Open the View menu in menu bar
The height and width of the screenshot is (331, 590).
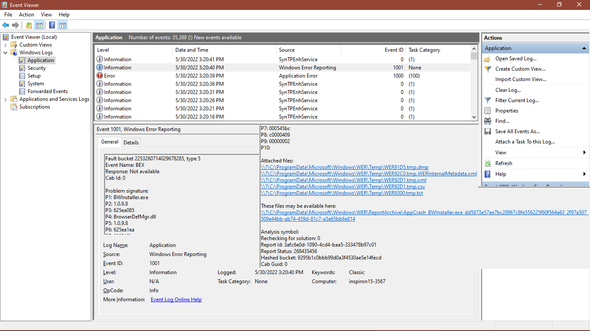[46, 15]
